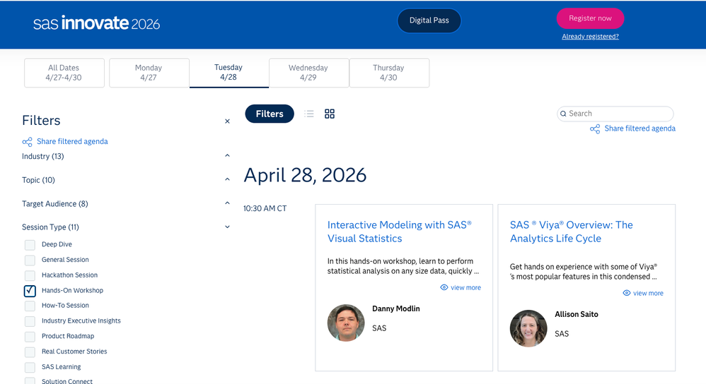Expand the Industry (13) filter chevron
The height and width of the screenshot is (384, 706).
click(227, 155)
